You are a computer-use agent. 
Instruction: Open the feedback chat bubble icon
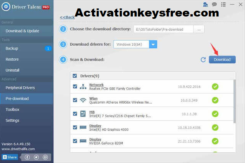[214, 4]
